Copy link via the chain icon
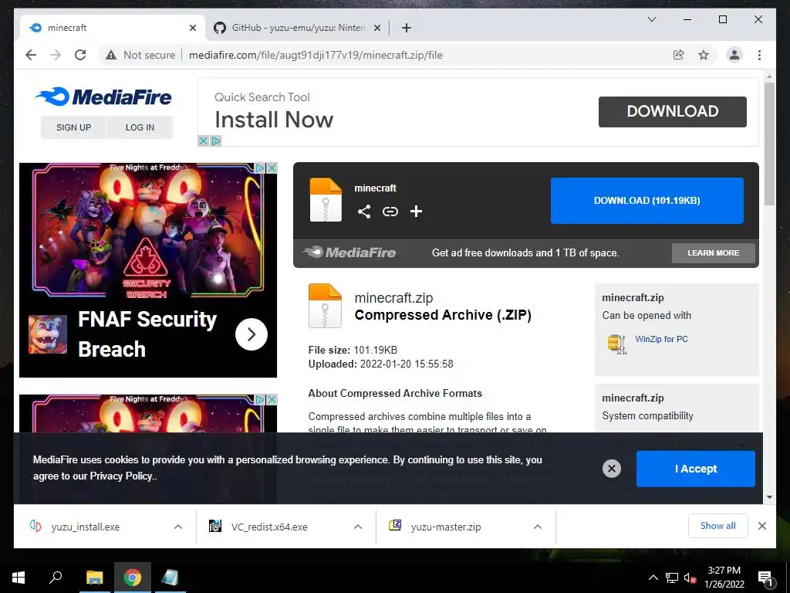Screen dimensions: 790x593 390,212
